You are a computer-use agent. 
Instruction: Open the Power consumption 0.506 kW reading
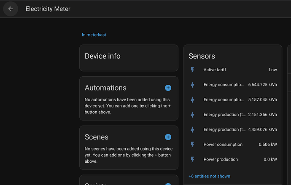pos(268,145)
